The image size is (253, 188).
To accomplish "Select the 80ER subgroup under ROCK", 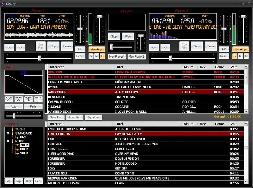I will (24, 149).
